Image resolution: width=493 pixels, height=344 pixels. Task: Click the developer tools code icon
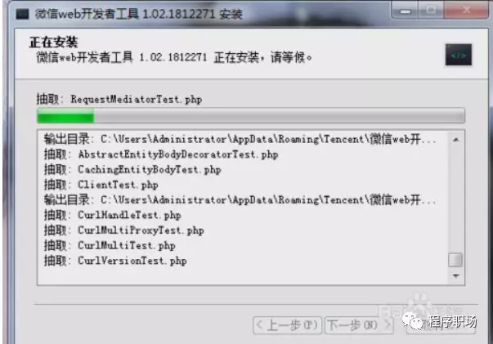[x=459, y=55]
